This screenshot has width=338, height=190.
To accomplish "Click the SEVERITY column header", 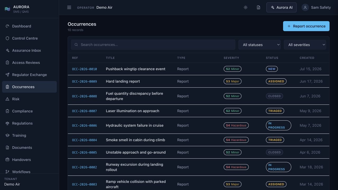I will pyautogui.click(x=231, y=58).
